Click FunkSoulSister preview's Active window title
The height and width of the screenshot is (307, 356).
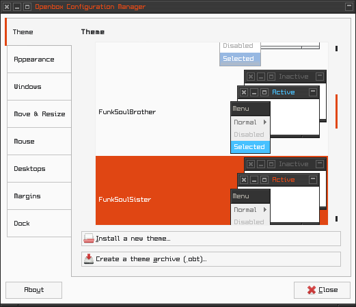click(x=284, y=180)
